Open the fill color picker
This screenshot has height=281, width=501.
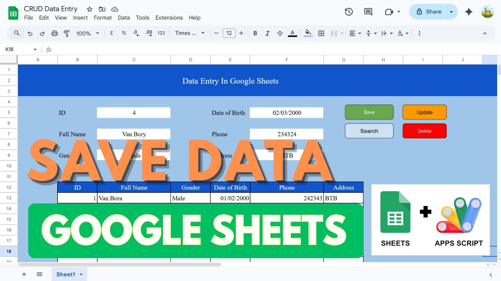[x=308, y=34]
